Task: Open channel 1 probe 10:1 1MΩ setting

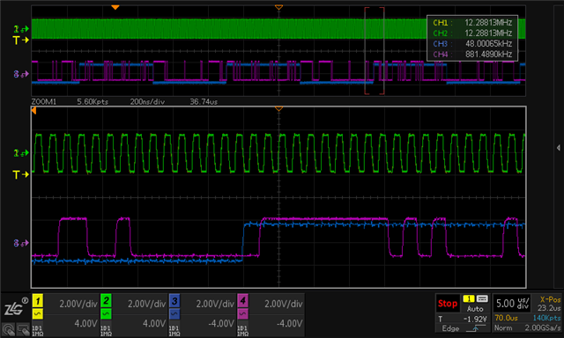Action: coord(37,331)
